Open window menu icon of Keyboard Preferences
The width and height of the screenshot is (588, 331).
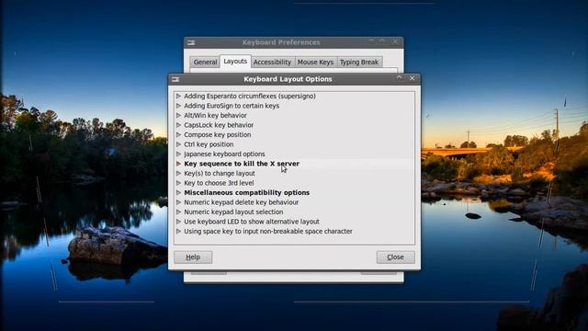(191, 43)
